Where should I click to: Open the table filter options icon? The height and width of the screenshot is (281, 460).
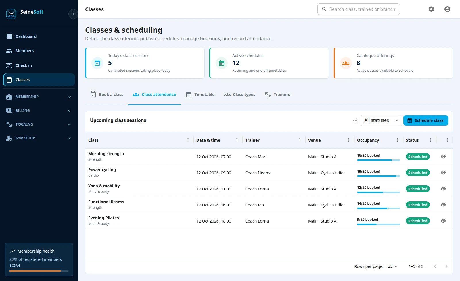[x=355, y=120]
